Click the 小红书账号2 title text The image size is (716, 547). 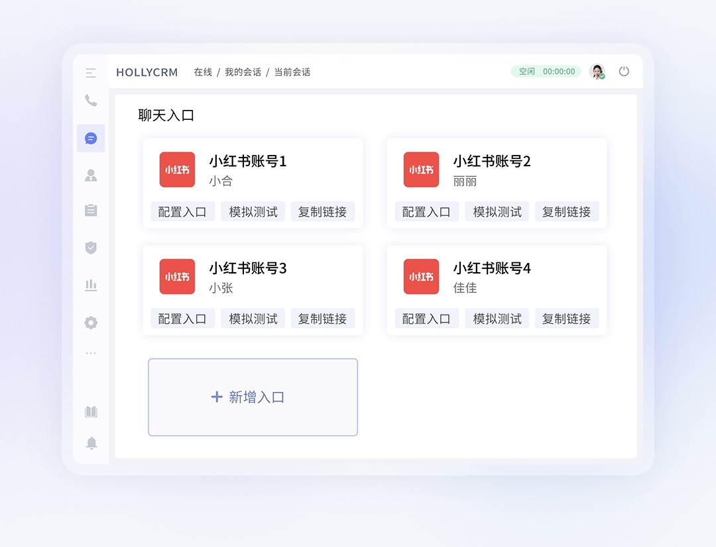pyautogui.click(x=492, y=161)
